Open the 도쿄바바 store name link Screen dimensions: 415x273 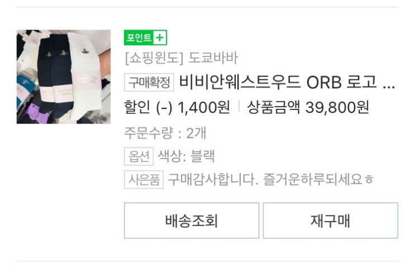(x=213, y=58)
